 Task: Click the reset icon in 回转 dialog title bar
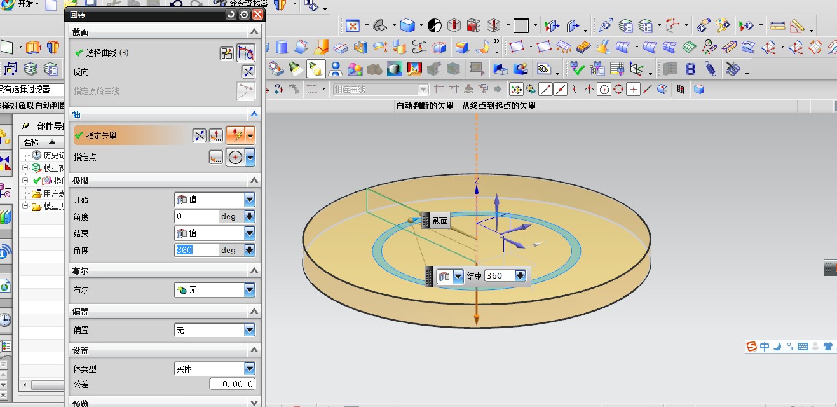point(230,15)
